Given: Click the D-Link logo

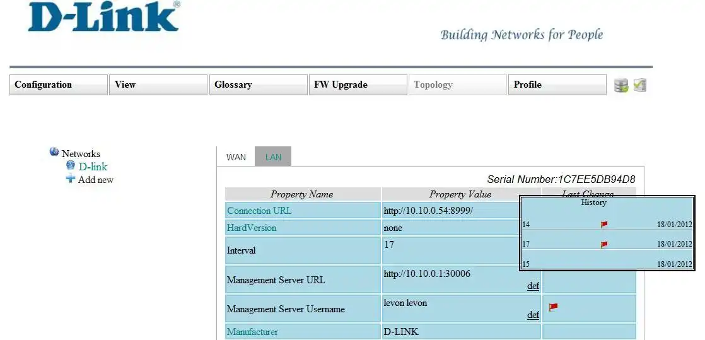Looking at the screenshot, I should [104, 16].
